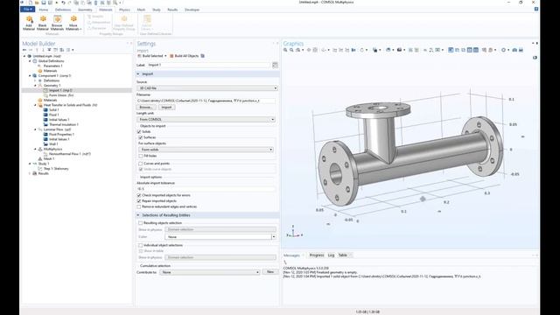The image size is (560, 315).
Task: Click the Zoom Out icon in Graphics toolbar
Action: click(291, 50)
